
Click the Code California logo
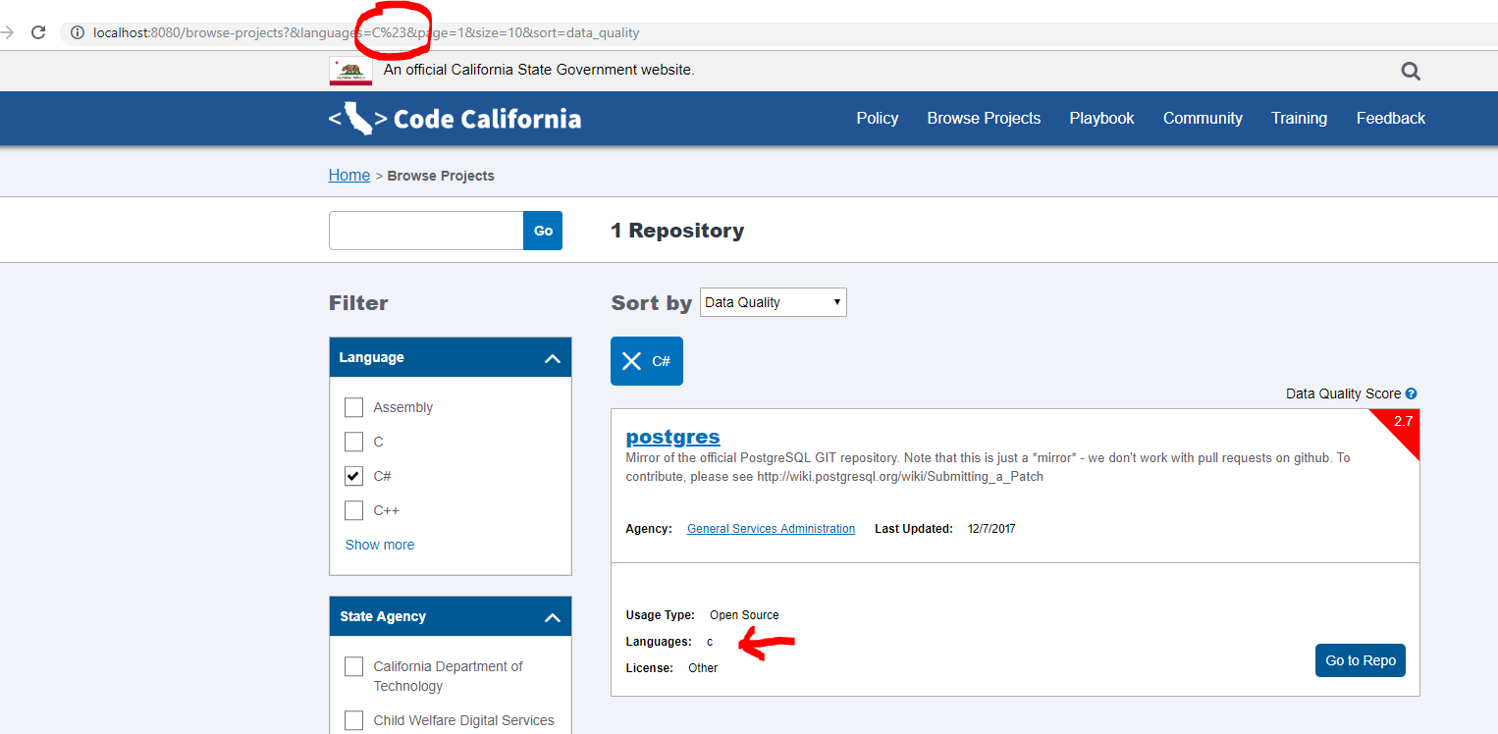pyautogui.click(x=455, y=119)
